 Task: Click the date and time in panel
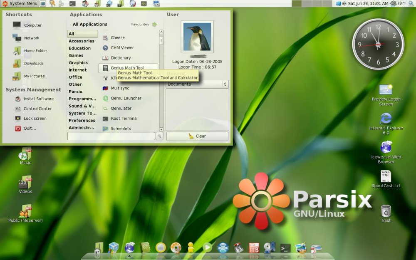click(368, 3)
